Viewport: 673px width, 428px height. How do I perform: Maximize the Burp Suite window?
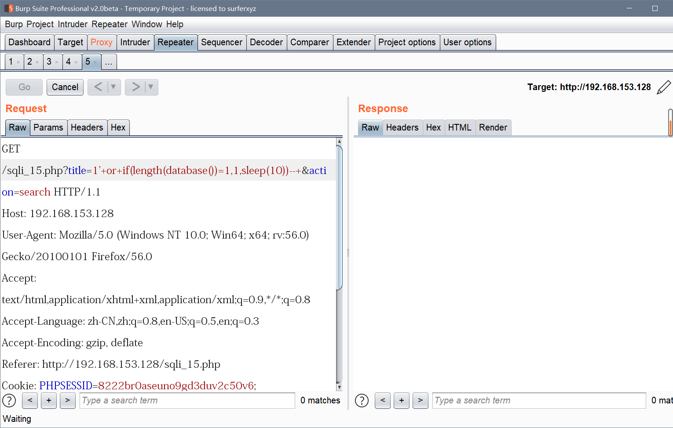pyautogui.click(x=655, y=8)
